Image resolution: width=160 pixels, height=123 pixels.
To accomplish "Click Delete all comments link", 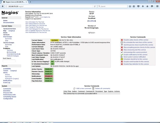I will point(103,89).
